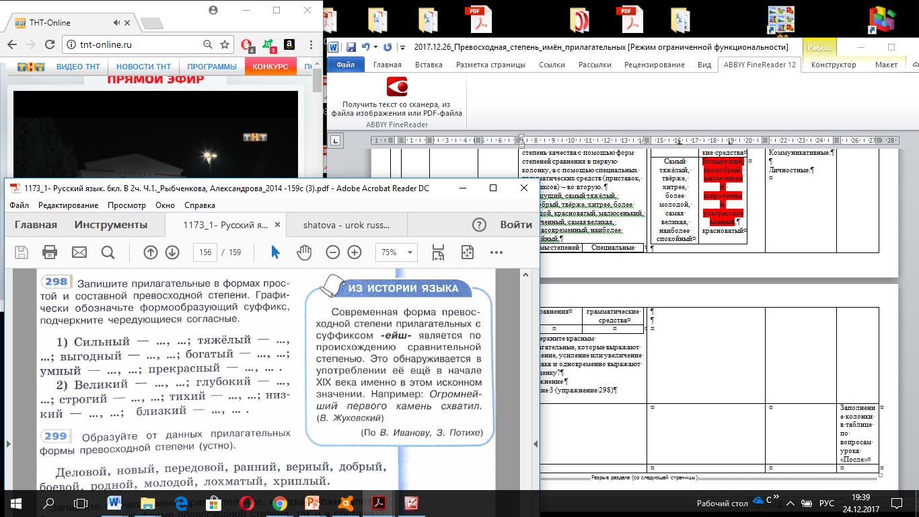Close the 1173_1- Русский я... document tab
Screen dimensions: 919x517
[279, 226]
